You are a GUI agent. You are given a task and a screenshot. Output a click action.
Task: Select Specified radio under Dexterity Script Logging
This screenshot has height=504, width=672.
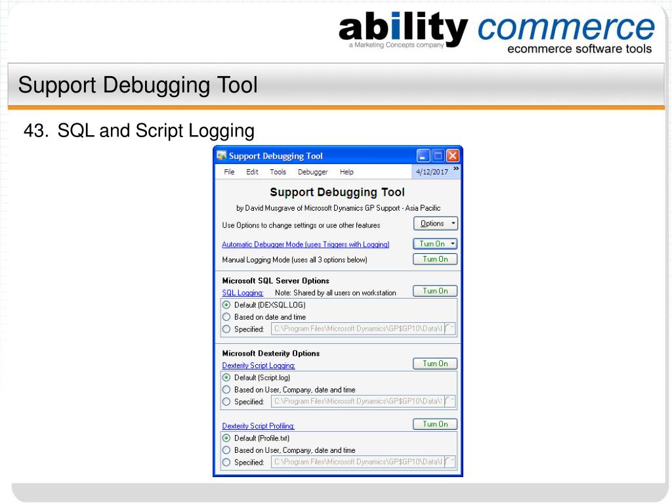[x=226, y=402]
